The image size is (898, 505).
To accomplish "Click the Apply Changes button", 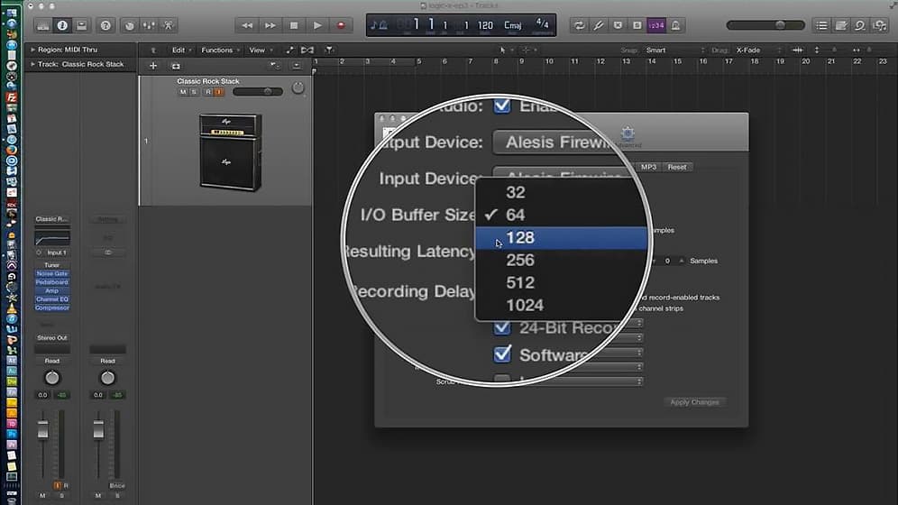I will click(695, 402).
